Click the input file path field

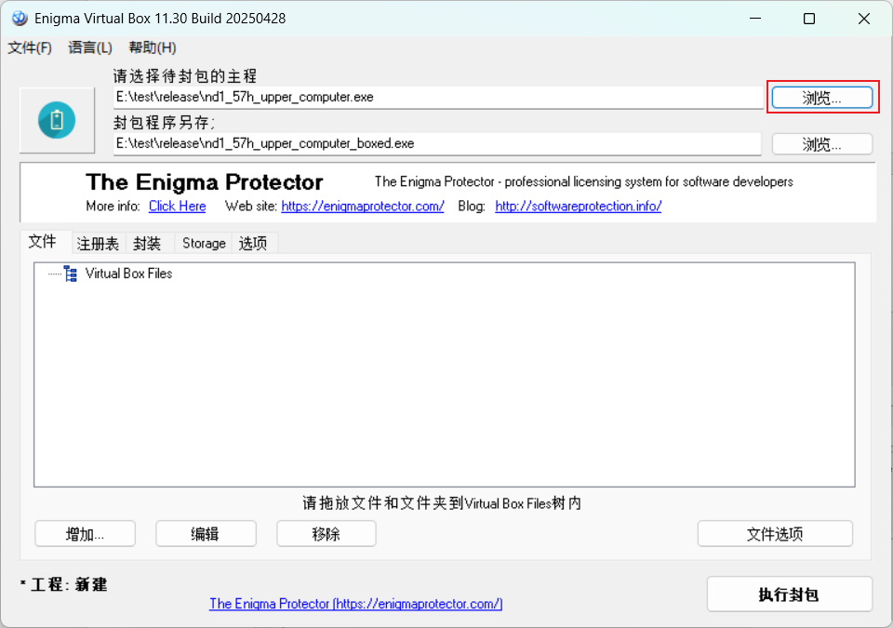coord(438,98)
